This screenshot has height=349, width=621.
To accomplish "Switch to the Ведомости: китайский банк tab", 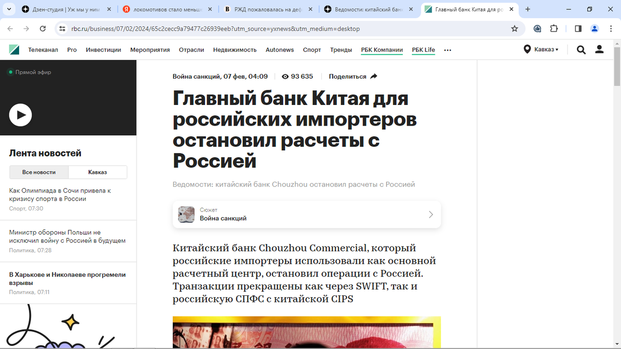I will point(368,9).
